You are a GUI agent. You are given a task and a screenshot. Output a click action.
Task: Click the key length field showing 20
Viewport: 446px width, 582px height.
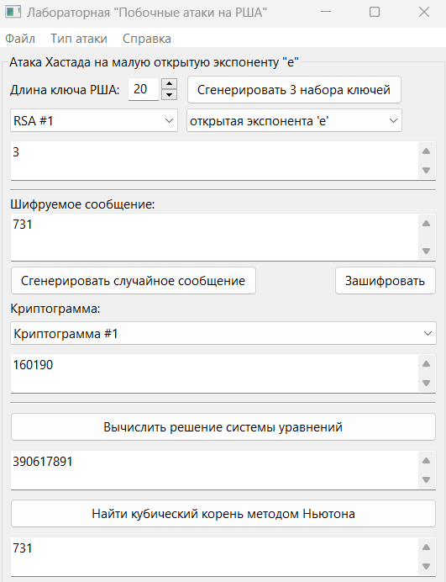tap(144, 89)
